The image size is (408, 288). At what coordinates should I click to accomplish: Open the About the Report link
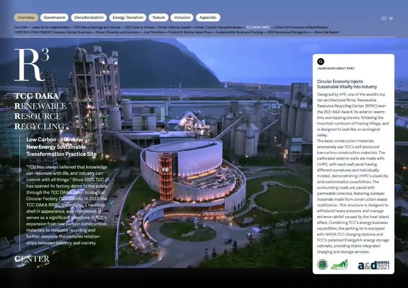coord(326,32)
